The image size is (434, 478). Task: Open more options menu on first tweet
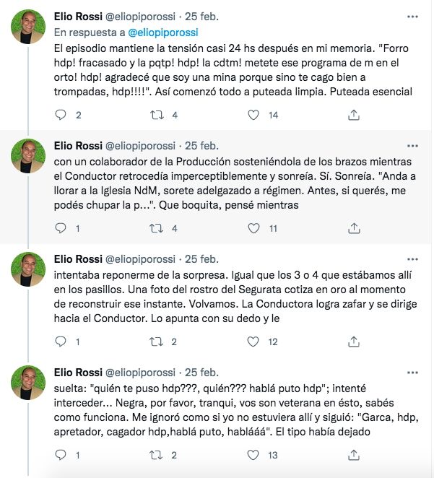pos(412,16)
